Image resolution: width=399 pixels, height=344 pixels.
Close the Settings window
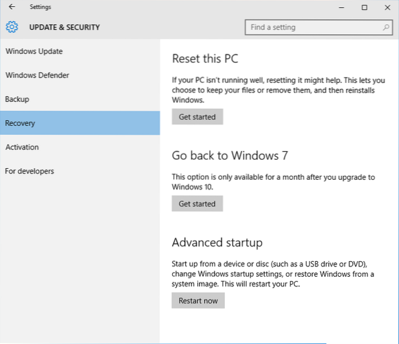pyautogui.click(x=386, y=7)
